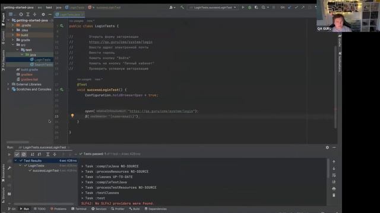Screen dimensions: 380x213
Task: Click the console scroll up arrow
Action: pyautogui.click(x=334, y=162)
